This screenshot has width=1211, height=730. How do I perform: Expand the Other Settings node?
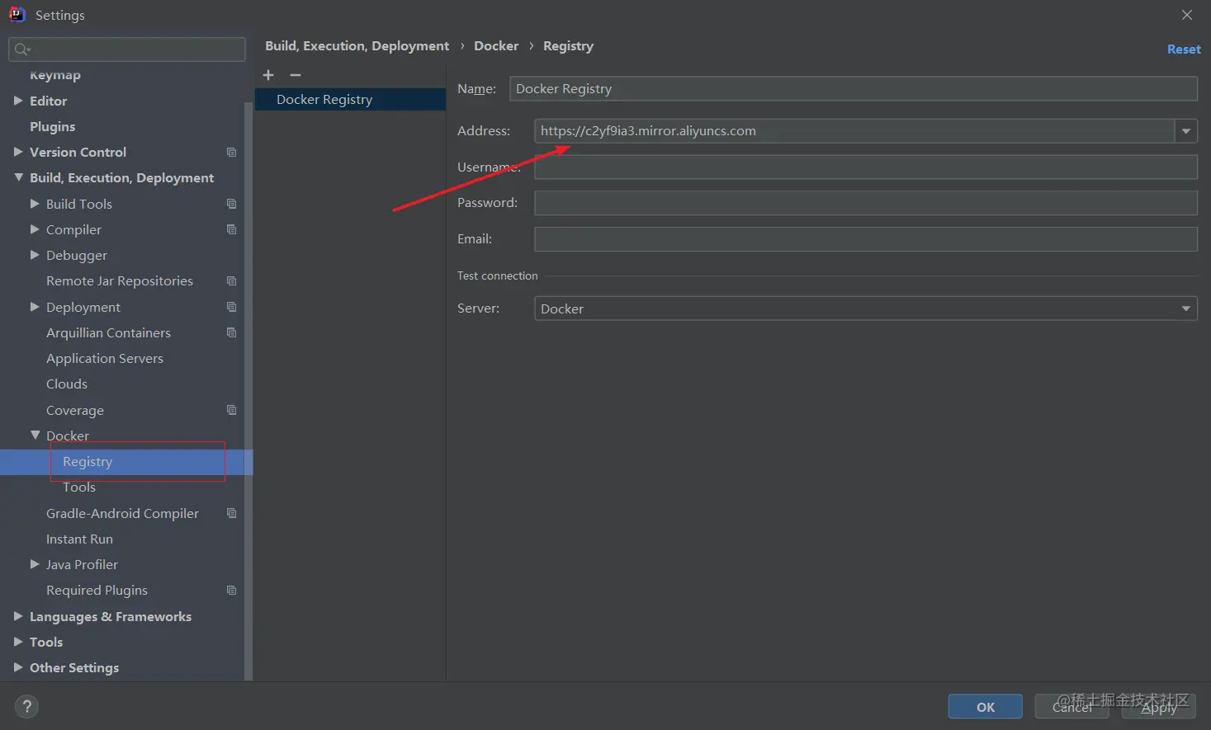pyautogui.click(x=18, y=667)
